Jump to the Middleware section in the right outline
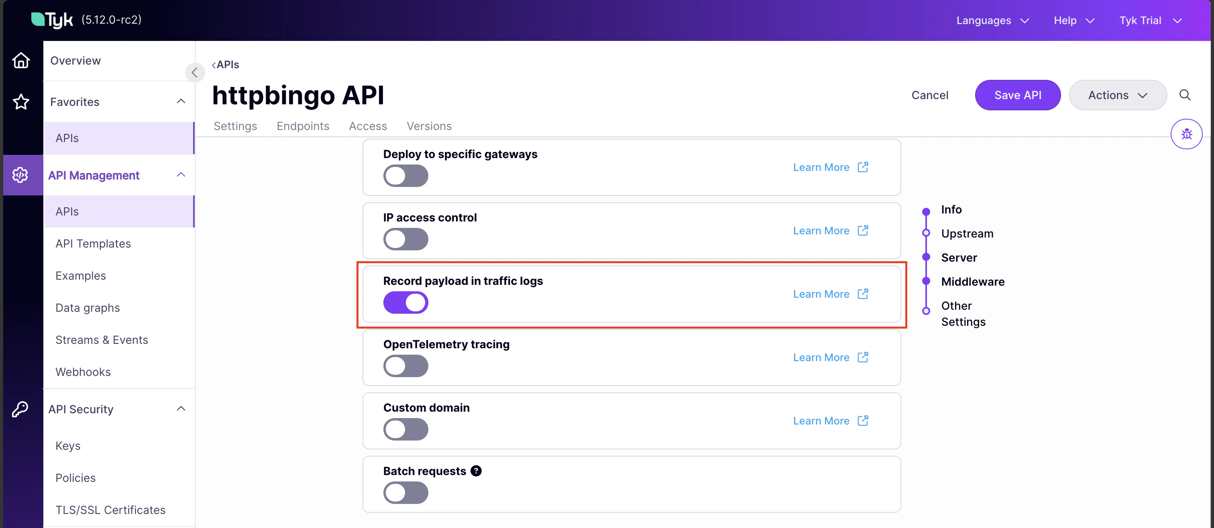Image resolution: width=1214 pixels, height=528 pixels. pyautogui.click(x=972, y=281)
